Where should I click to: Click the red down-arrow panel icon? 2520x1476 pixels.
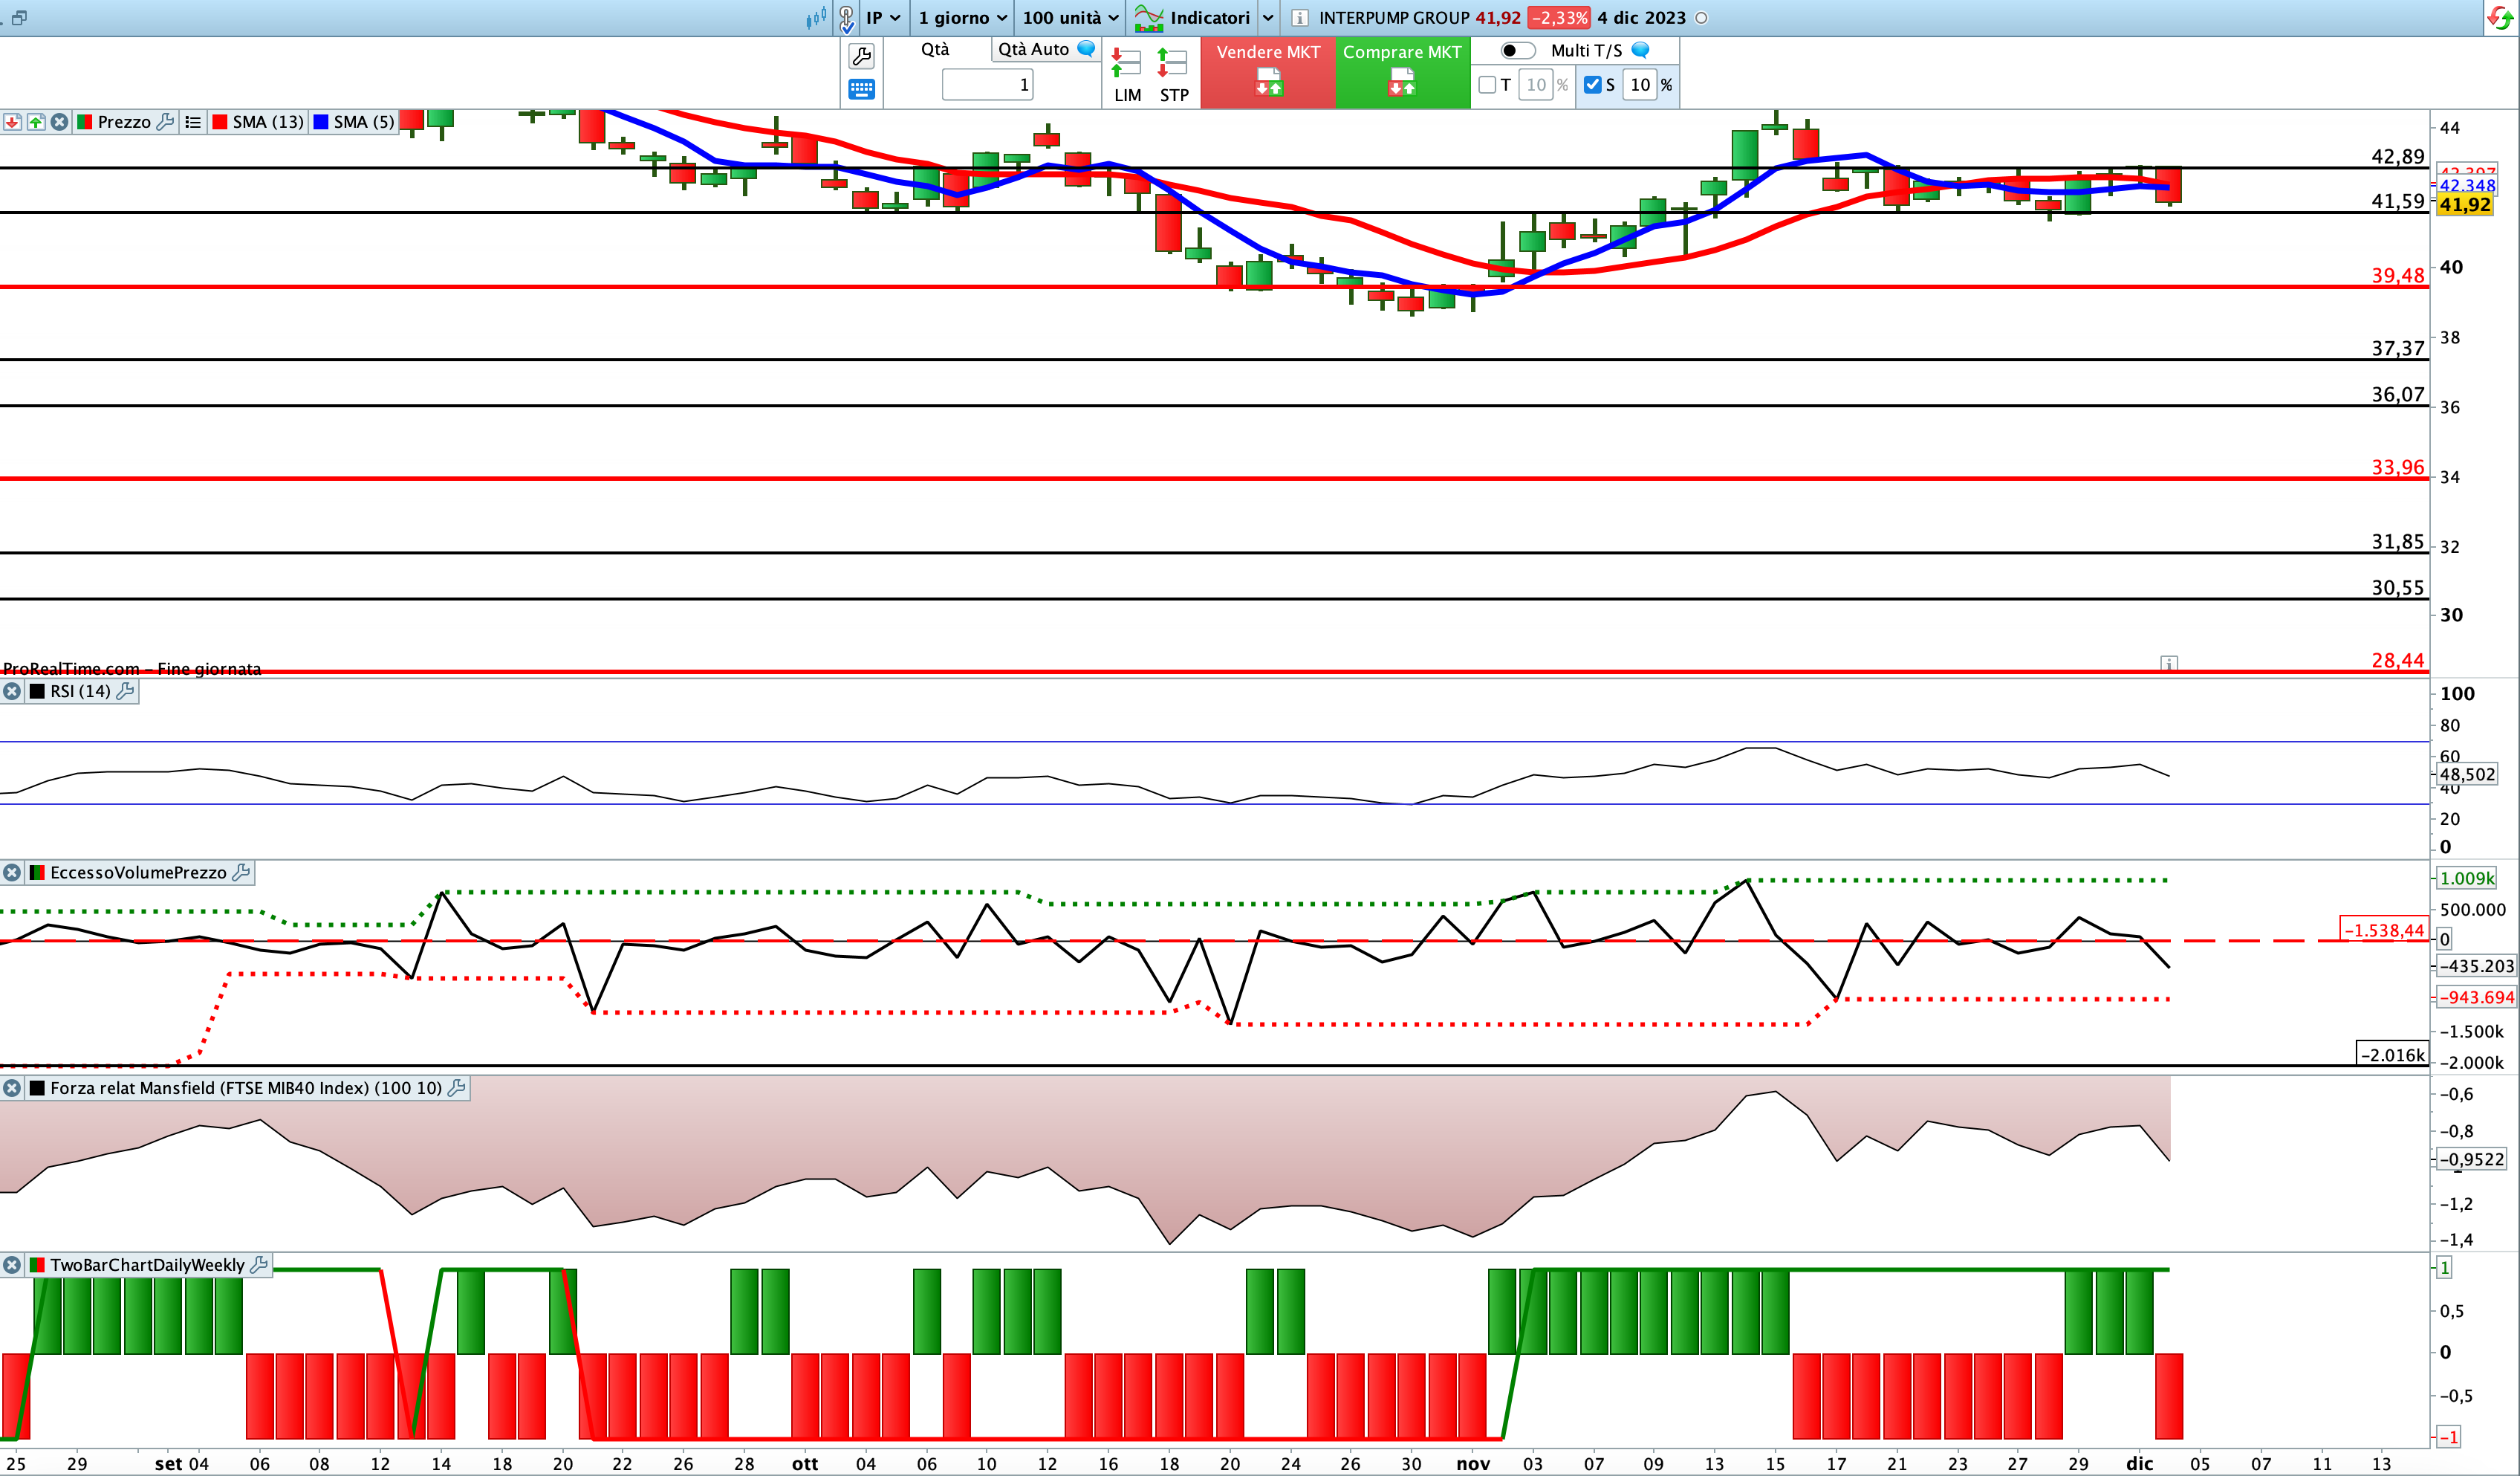coord(12,122)
